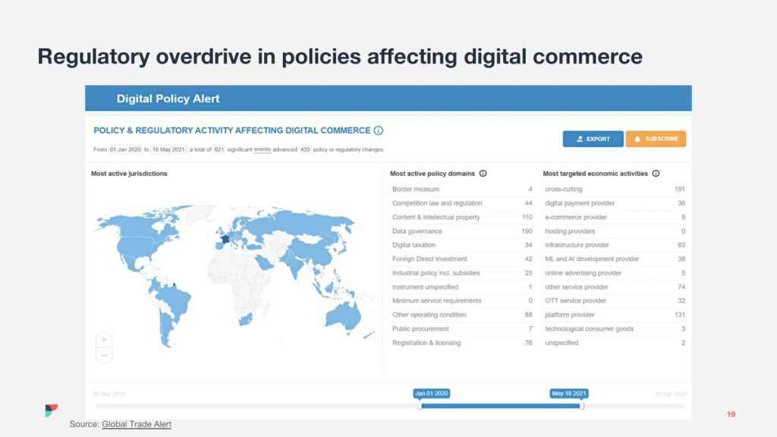The width and height of the screenshot is (777, 437).
Task: Open info icon next to Most targeted economic activities
Action: [656, 174]
